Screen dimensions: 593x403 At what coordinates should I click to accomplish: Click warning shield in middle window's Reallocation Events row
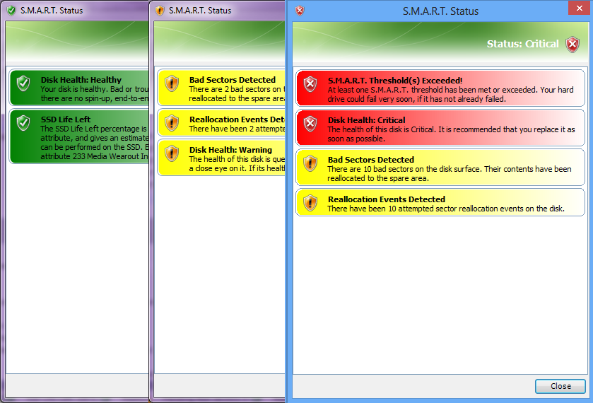(172, 124)
